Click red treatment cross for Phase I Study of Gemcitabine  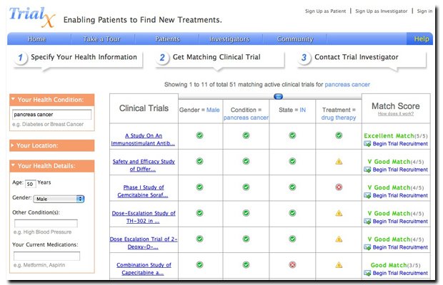[339, 187]
